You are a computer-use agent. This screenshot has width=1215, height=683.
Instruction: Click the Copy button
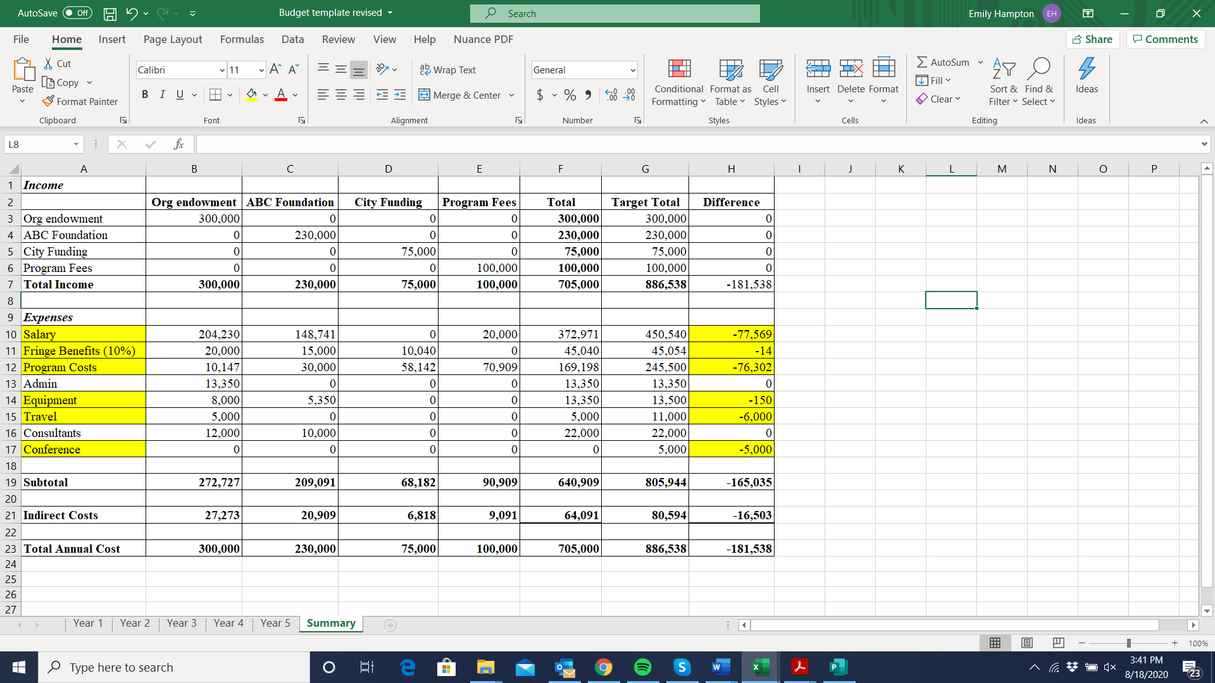pos(61,82)
